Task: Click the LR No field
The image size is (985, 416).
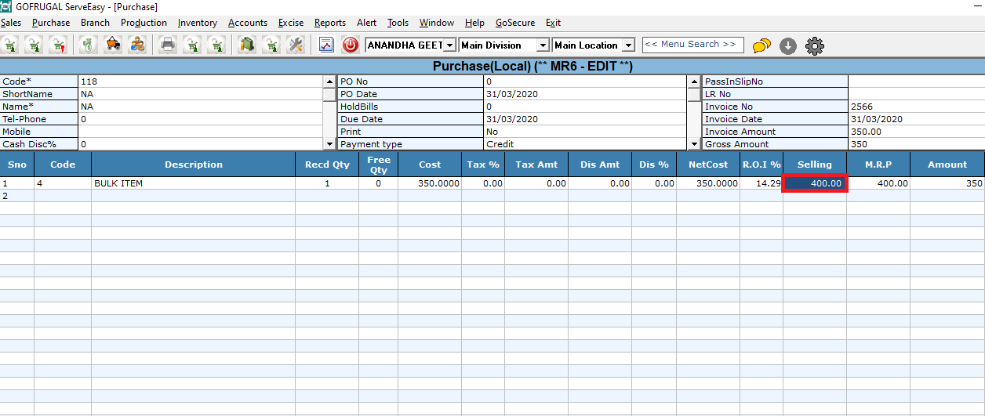Action: click(x=916, y=94)
